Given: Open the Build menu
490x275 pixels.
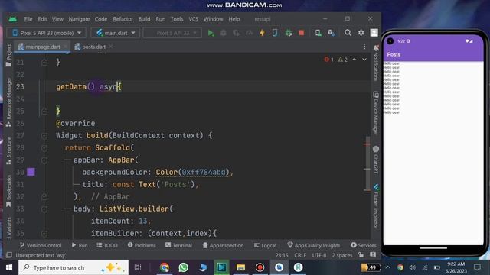Looking at the screenshot, I should coord(144,19).
